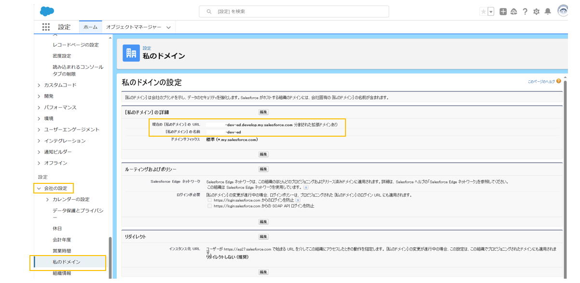Click the help icon next to このページのヘルプ
Image resolution: width=580 pixels, height=283 pixels.
click(x=559, y=81)
